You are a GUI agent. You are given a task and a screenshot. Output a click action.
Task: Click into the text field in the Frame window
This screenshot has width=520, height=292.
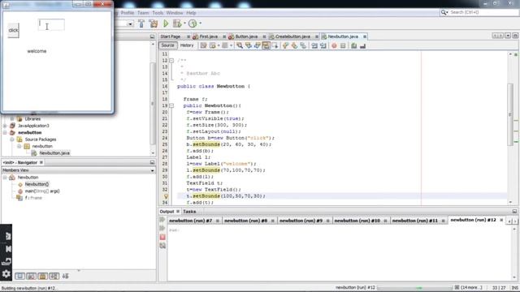pos(51,25)
